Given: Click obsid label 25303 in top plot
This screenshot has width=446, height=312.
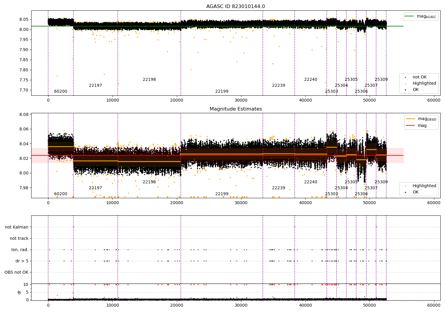Looking at the screenshot, I should click(x=332, y=92).
